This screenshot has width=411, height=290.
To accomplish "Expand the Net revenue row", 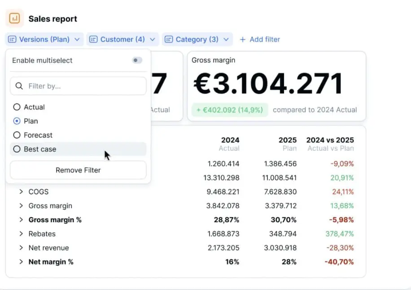I will click(21, 248).
